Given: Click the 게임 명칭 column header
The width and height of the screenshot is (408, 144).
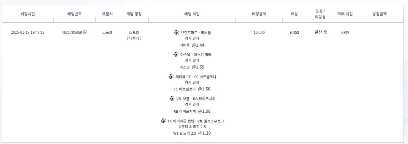Looking at the screenshot, I should [x=134, y=14].
